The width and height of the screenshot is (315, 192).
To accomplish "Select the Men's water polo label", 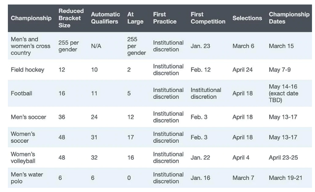I will (27, 178).
